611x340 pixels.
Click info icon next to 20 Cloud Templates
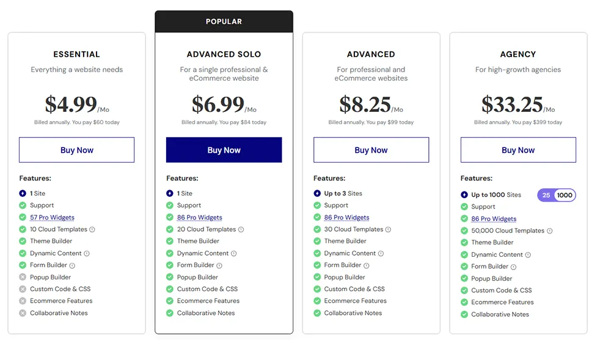pyautogui.click(x=241, y=230)
